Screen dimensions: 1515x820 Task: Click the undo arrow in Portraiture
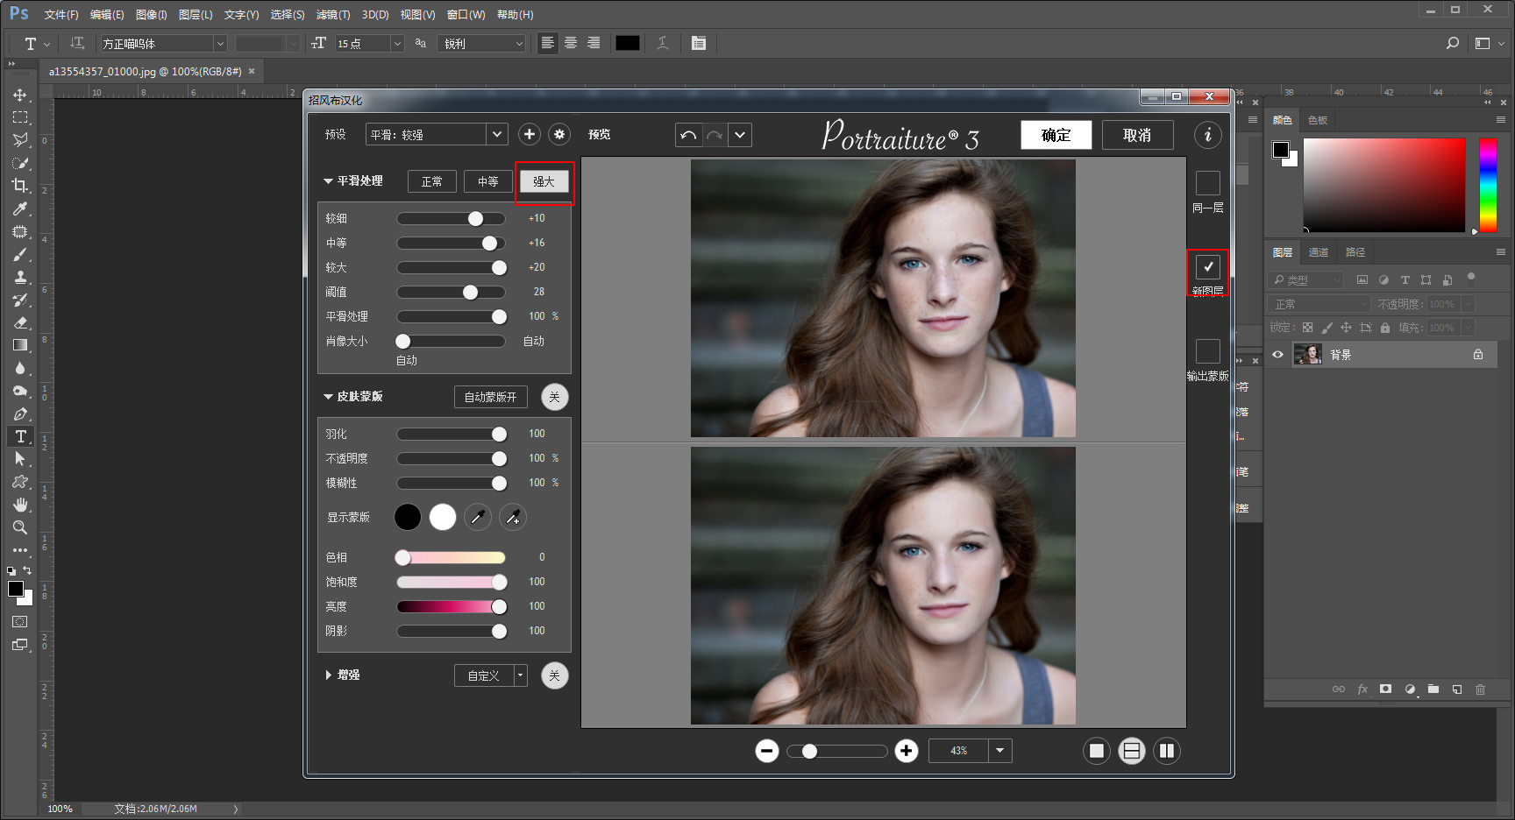pyautogui.click(x=688, y=135)
